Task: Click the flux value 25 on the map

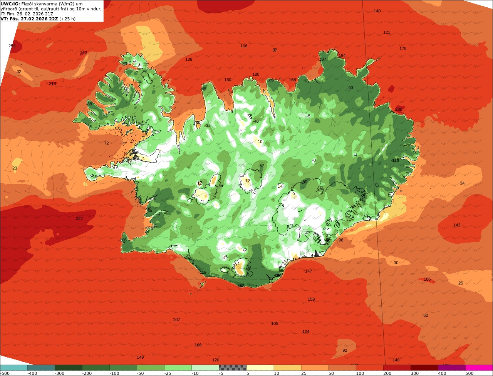Action: 461,283
